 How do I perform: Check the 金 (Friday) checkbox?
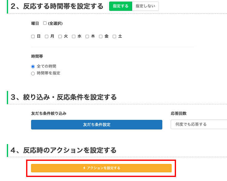pos(101,36)
